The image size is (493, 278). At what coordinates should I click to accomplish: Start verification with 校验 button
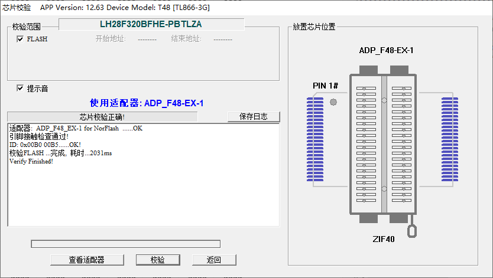click(x=157, y=260)
